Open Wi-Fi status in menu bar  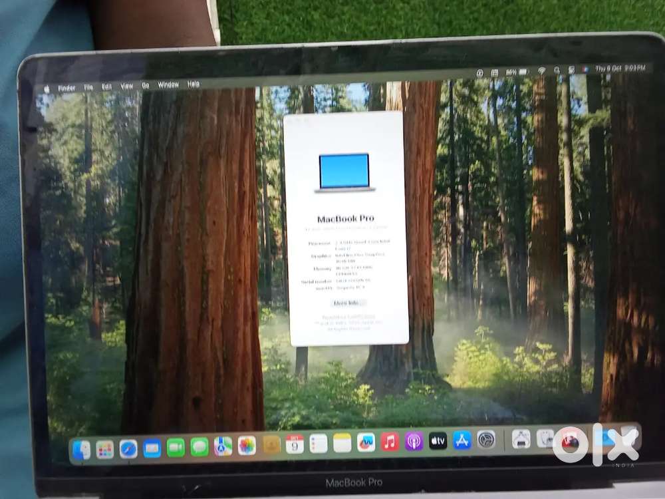pos(541,71)
